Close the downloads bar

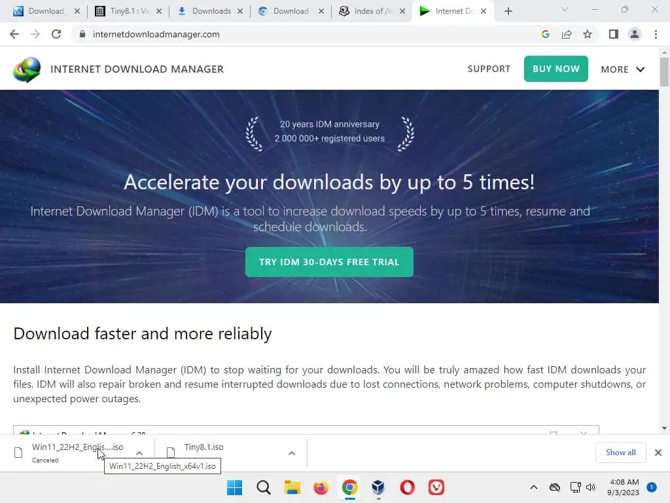(658, 453)
